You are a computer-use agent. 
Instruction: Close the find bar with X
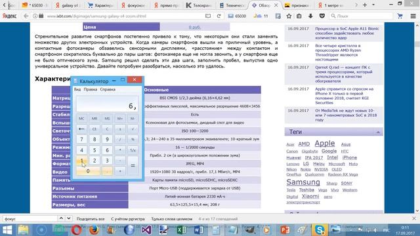[414, 218]
